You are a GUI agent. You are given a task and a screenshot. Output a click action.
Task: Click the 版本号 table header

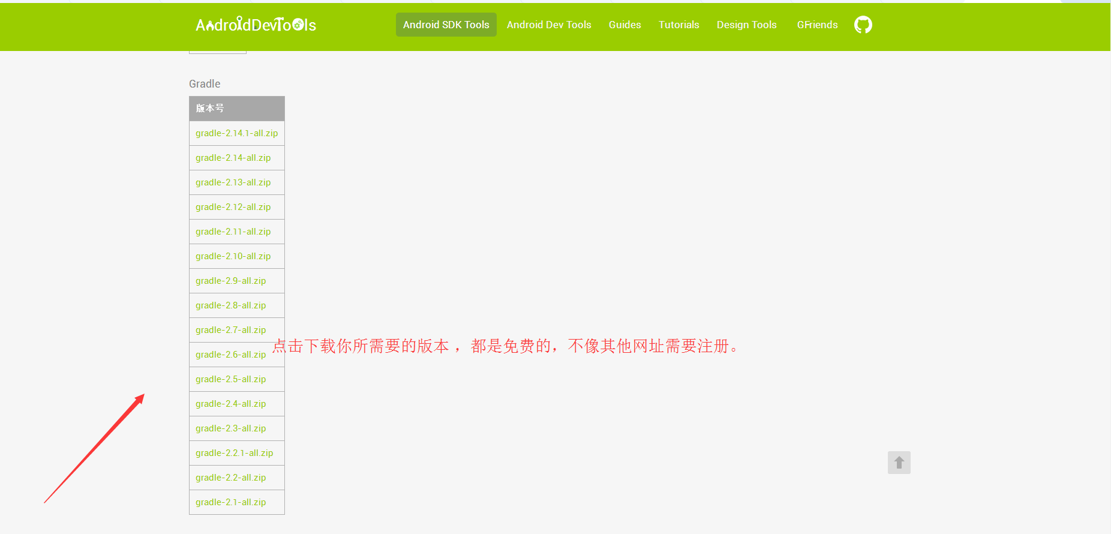(237, 109)
